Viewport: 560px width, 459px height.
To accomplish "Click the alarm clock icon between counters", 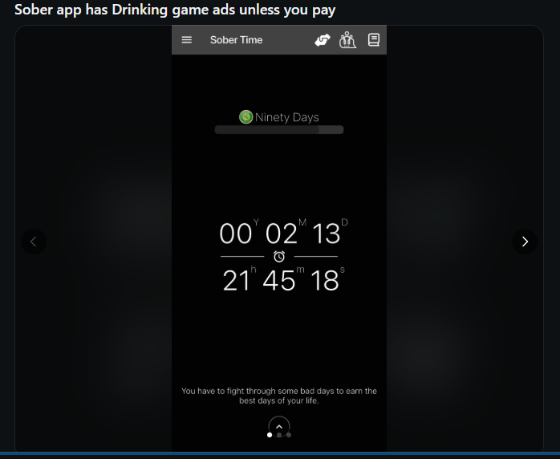I will pos(279,256).
